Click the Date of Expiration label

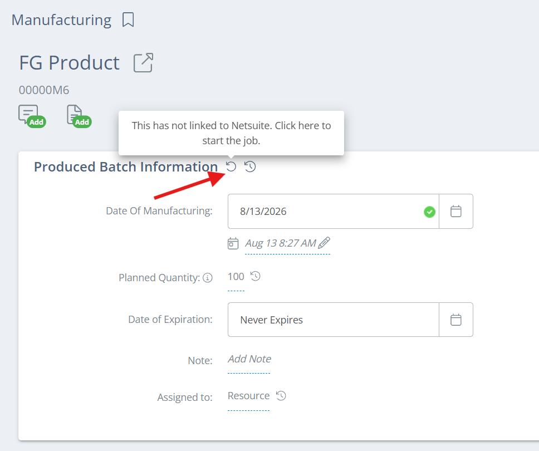tap(170, 320)
